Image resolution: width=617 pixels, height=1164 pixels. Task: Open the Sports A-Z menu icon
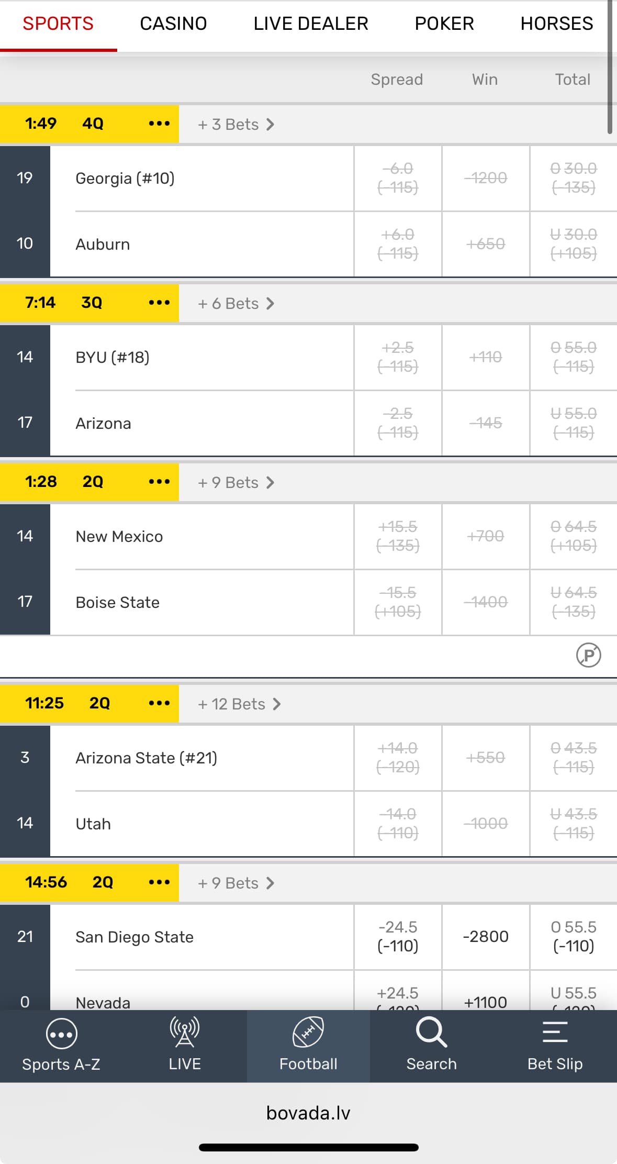tap(61, 1034)
